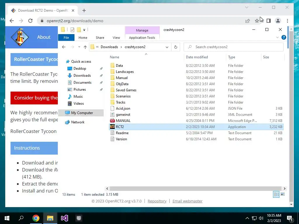Viewport: 299px width, 224px height.
Task: Open recent locations dropdown in Explorer
Action: [x=79, y=47]
